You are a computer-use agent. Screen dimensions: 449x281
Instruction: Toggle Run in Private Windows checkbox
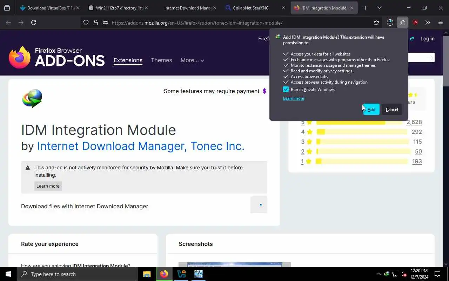coord(286,90)
